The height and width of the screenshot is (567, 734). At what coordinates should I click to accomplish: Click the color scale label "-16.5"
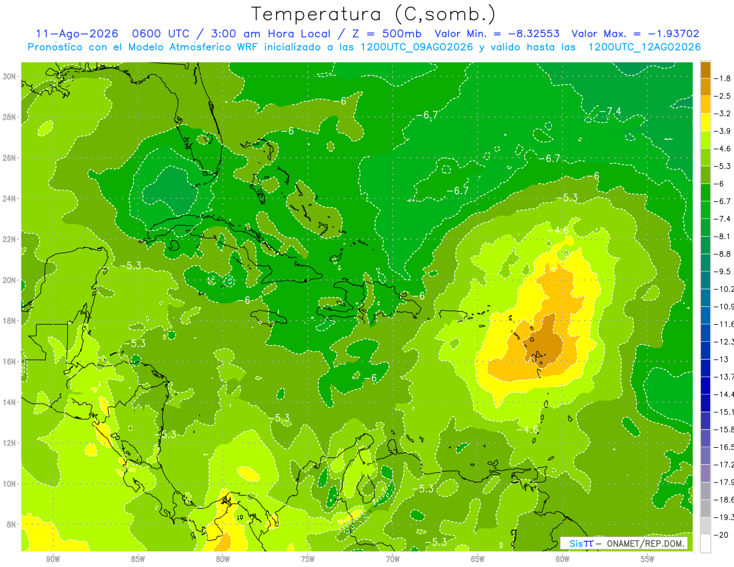tap(724, 447)
